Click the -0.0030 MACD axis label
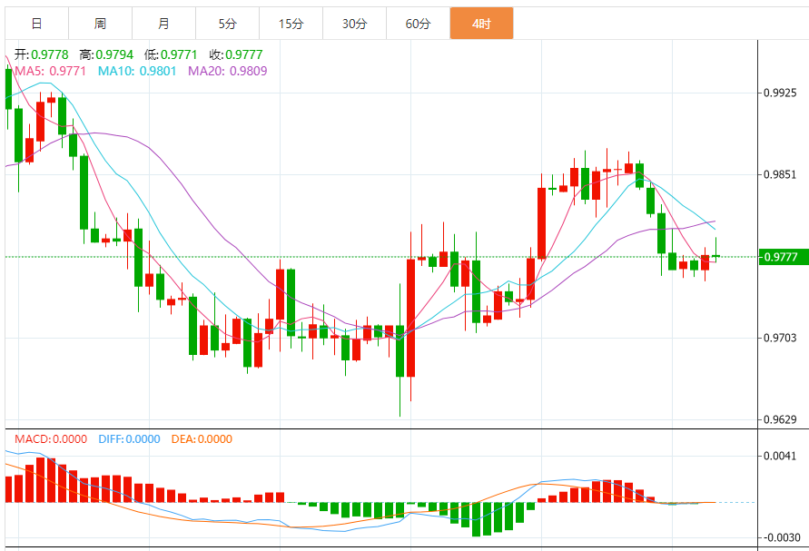The image size is (809, 551). [780, 537]
